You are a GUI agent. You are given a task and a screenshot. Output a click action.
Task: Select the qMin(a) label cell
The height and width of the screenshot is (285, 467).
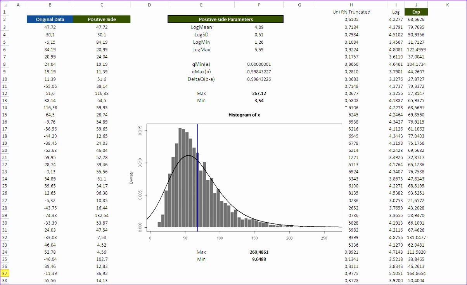tap(201, 64)
